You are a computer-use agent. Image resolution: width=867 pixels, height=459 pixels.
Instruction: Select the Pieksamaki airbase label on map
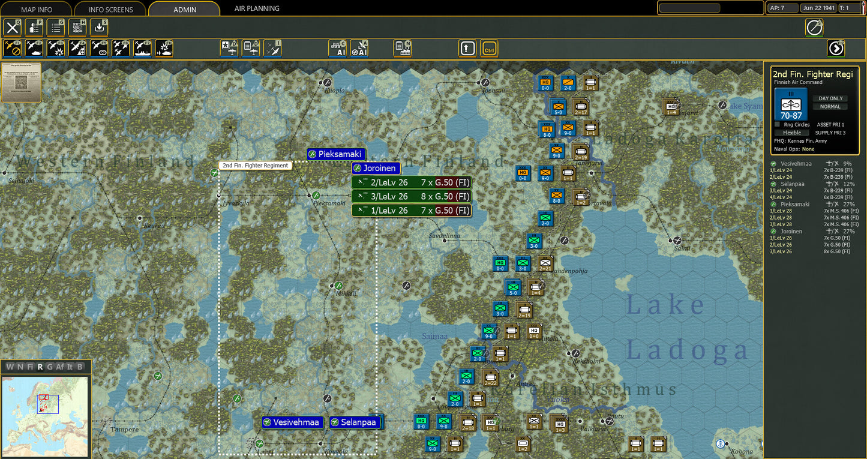click(x=336, y=154)
